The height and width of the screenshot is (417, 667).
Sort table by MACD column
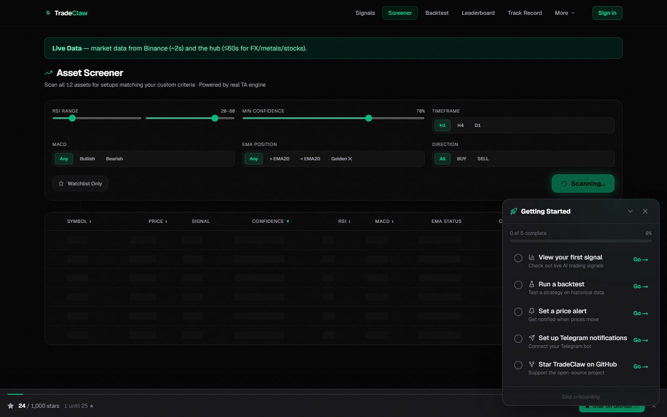point(384,221)
